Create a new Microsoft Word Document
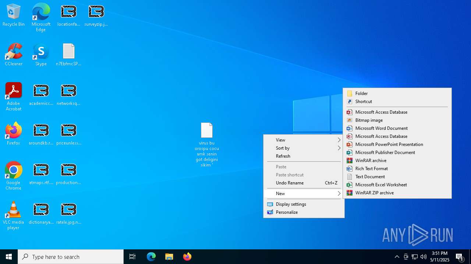This screenshot has height=264, width=471. click(397, 128)
